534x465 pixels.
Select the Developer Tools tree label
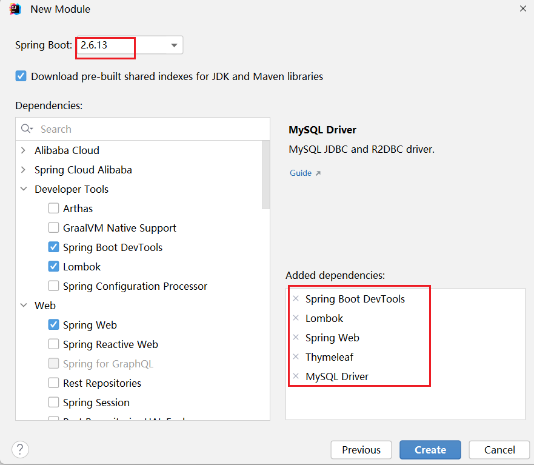(x=72, y=189)
